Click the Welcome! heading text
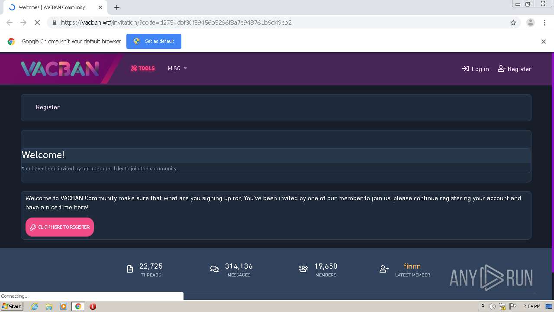 coord(43,155)
